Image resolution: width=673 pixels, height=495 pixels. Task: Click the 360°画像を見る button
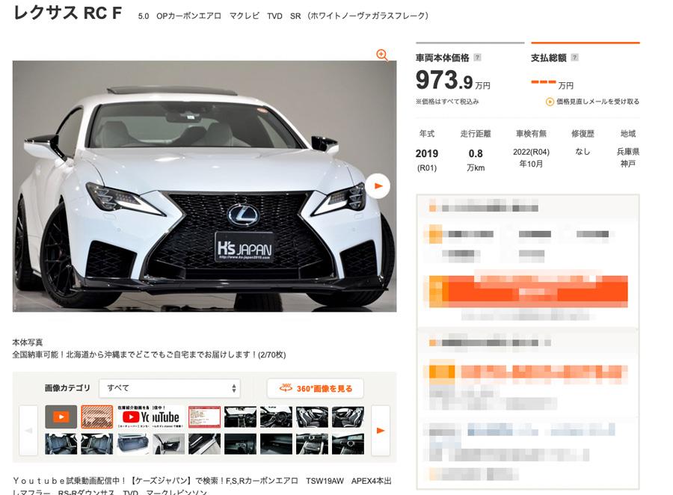click(316, 388)
